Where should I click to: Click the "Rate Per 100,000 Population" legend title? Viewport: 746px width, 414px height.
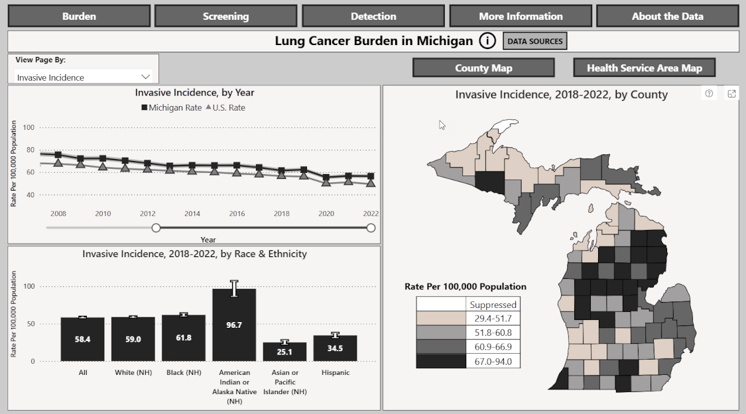pos(466,287)
